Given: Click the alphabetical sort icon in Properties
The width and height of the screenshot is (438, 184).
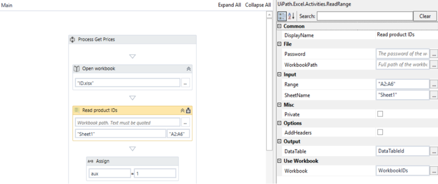Looking at the screenshot, I should (291, 16).
